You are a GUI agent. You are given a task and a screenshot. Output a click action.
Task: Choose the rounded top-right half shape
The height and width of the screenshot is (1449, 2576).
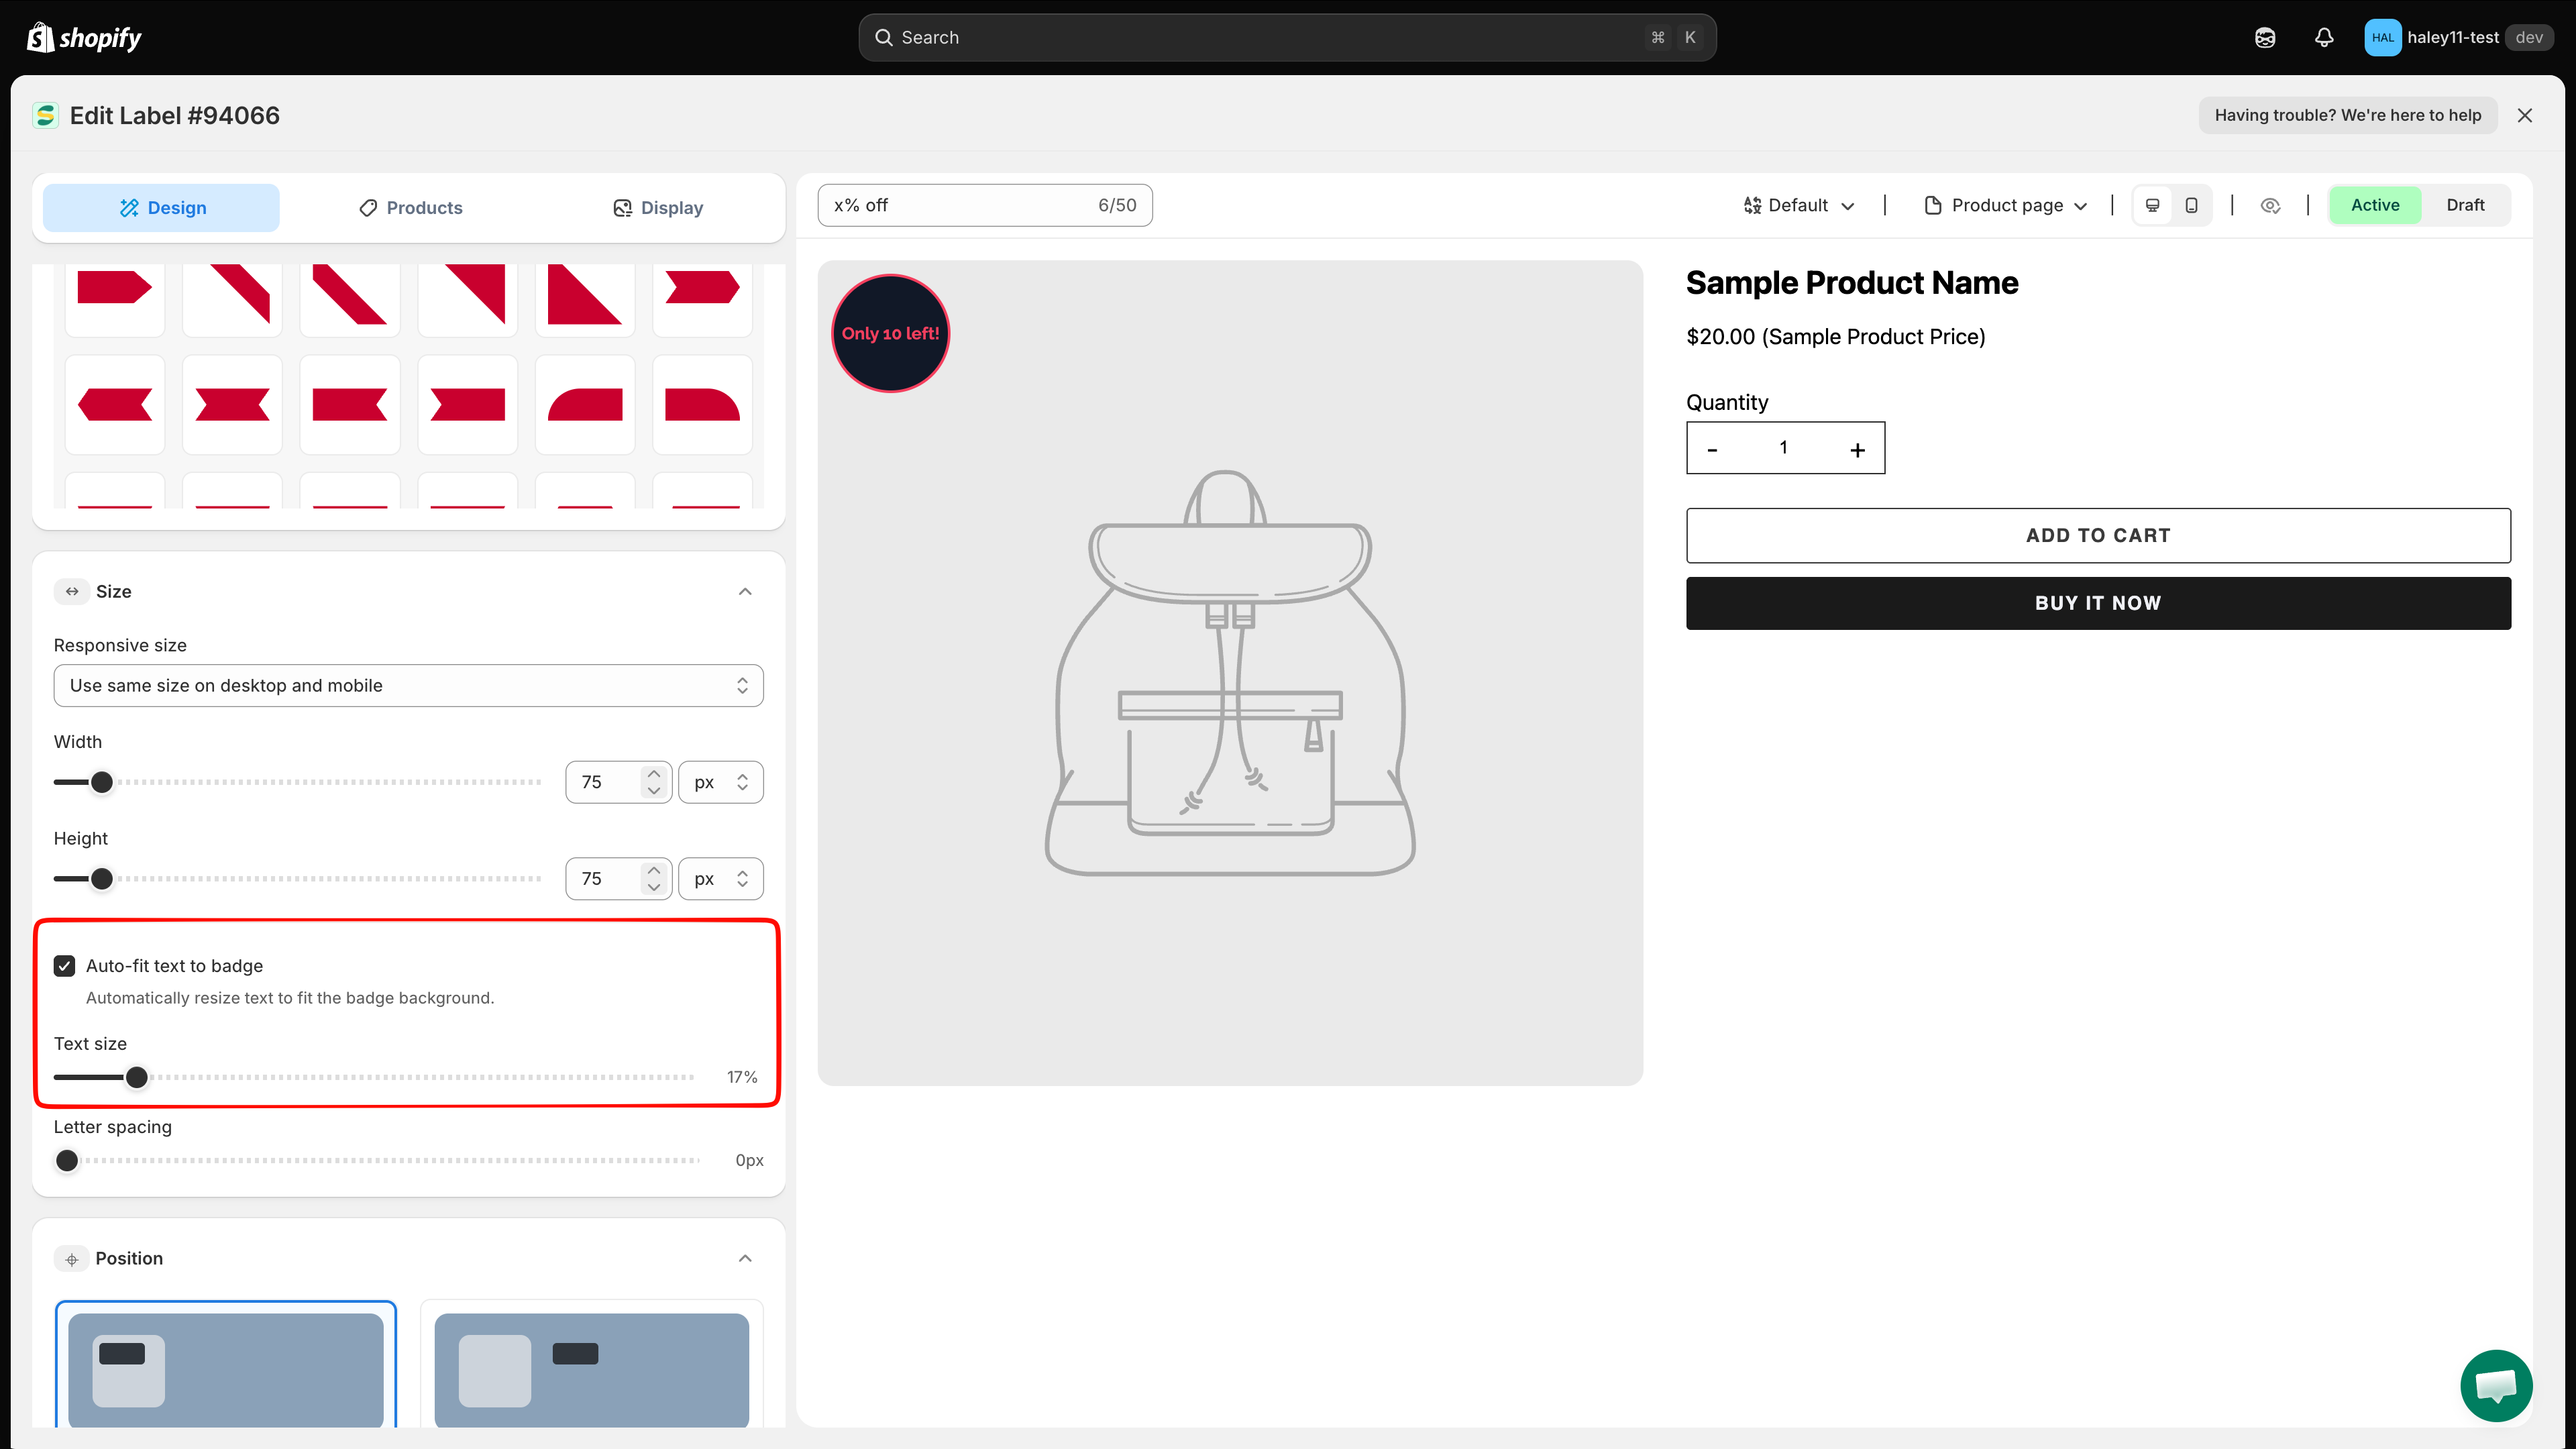[x=702, y=405]
